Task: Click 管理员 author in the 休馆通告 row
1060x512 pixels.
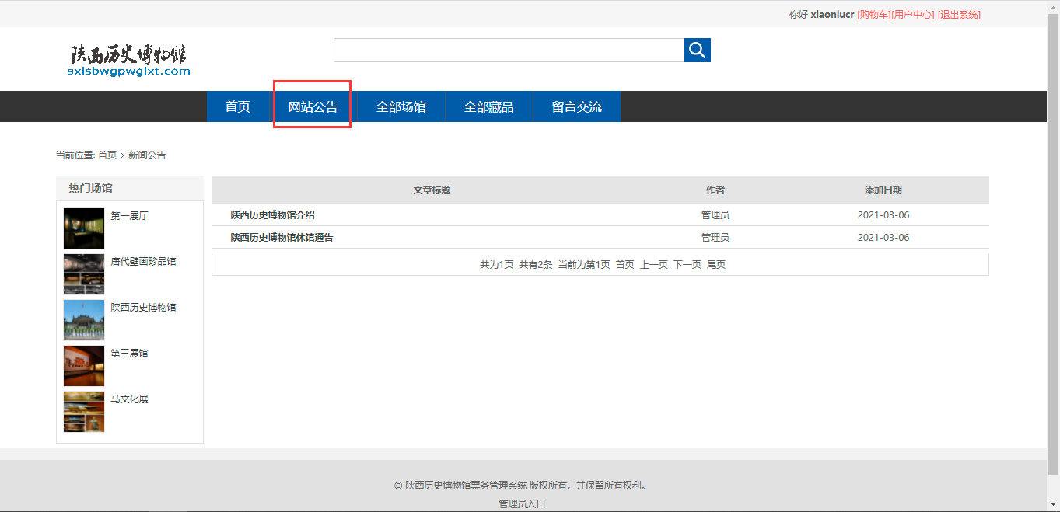Action: coord(715,238)
